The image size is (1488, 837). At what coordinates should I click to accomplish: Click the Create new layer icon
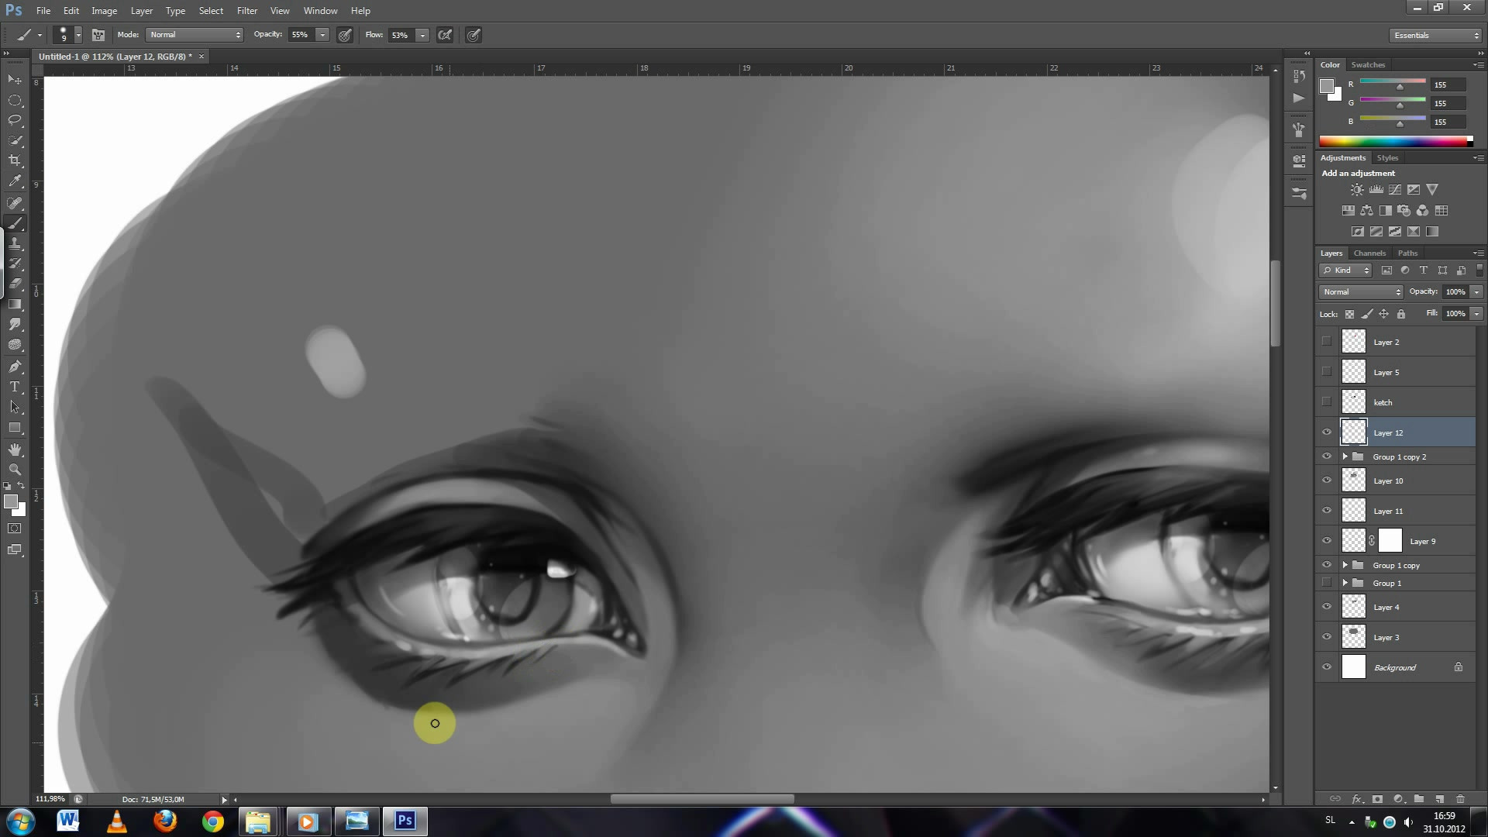click(x=1439, y=799)
